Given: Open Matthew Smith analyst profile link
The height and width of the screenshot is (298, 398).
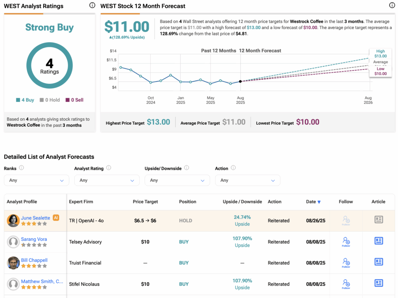Looking at the screenshot, I should pos(42,281).
